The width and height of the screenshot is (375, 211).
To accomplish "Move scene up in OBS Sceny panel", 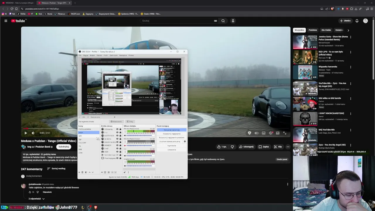I will point(90,172).
